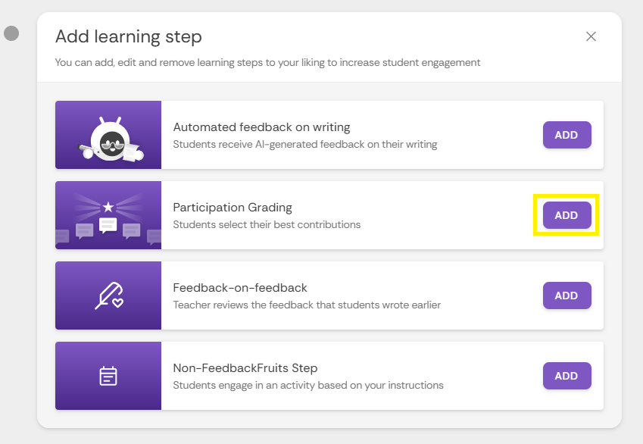Click the subtitle about increasing student engagement

click(x=267, y=62)
